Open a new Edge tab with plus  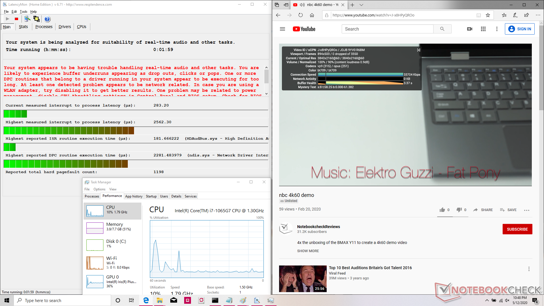[x=352, y=5]
